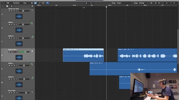Viewport: 179px width, 100px height.
Task: Click the Rover Main pan knob
Action: click(x=32, y=92)
